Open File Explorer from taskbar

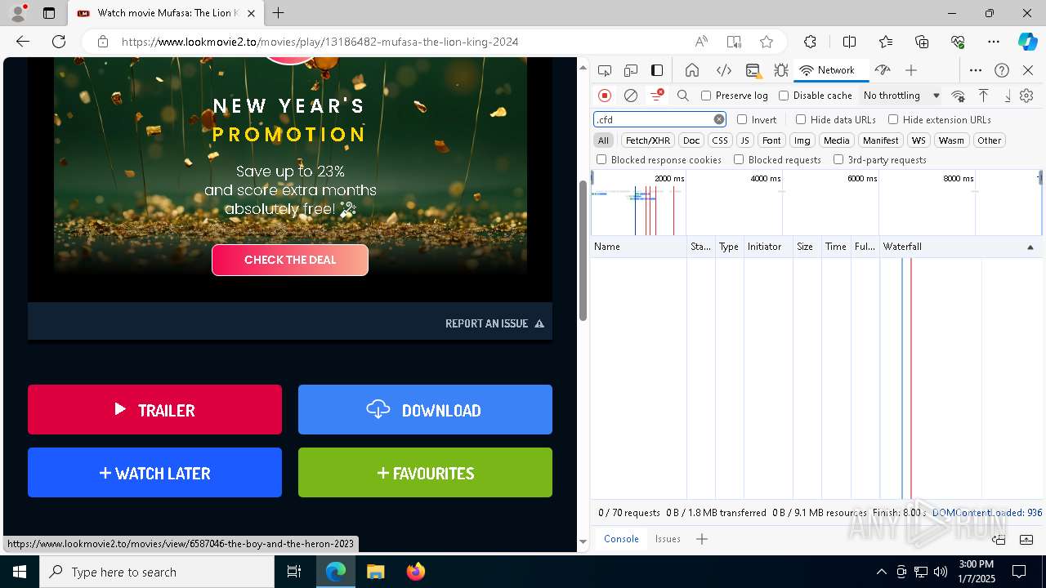(x=375, y=572)
